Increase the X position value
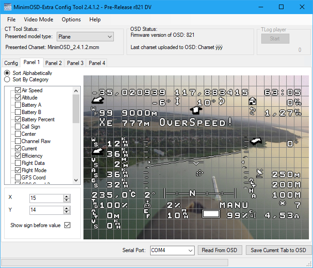This screenshot has width=313, height=268. (x=67, y=196)
